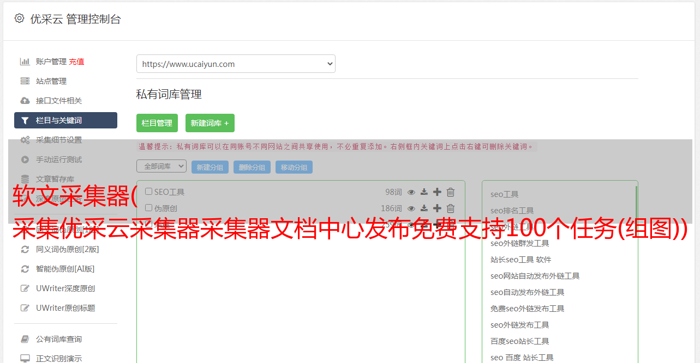Click the server icon for 站点管理
This screenshot has width=700, height=363.
(25, 81)
